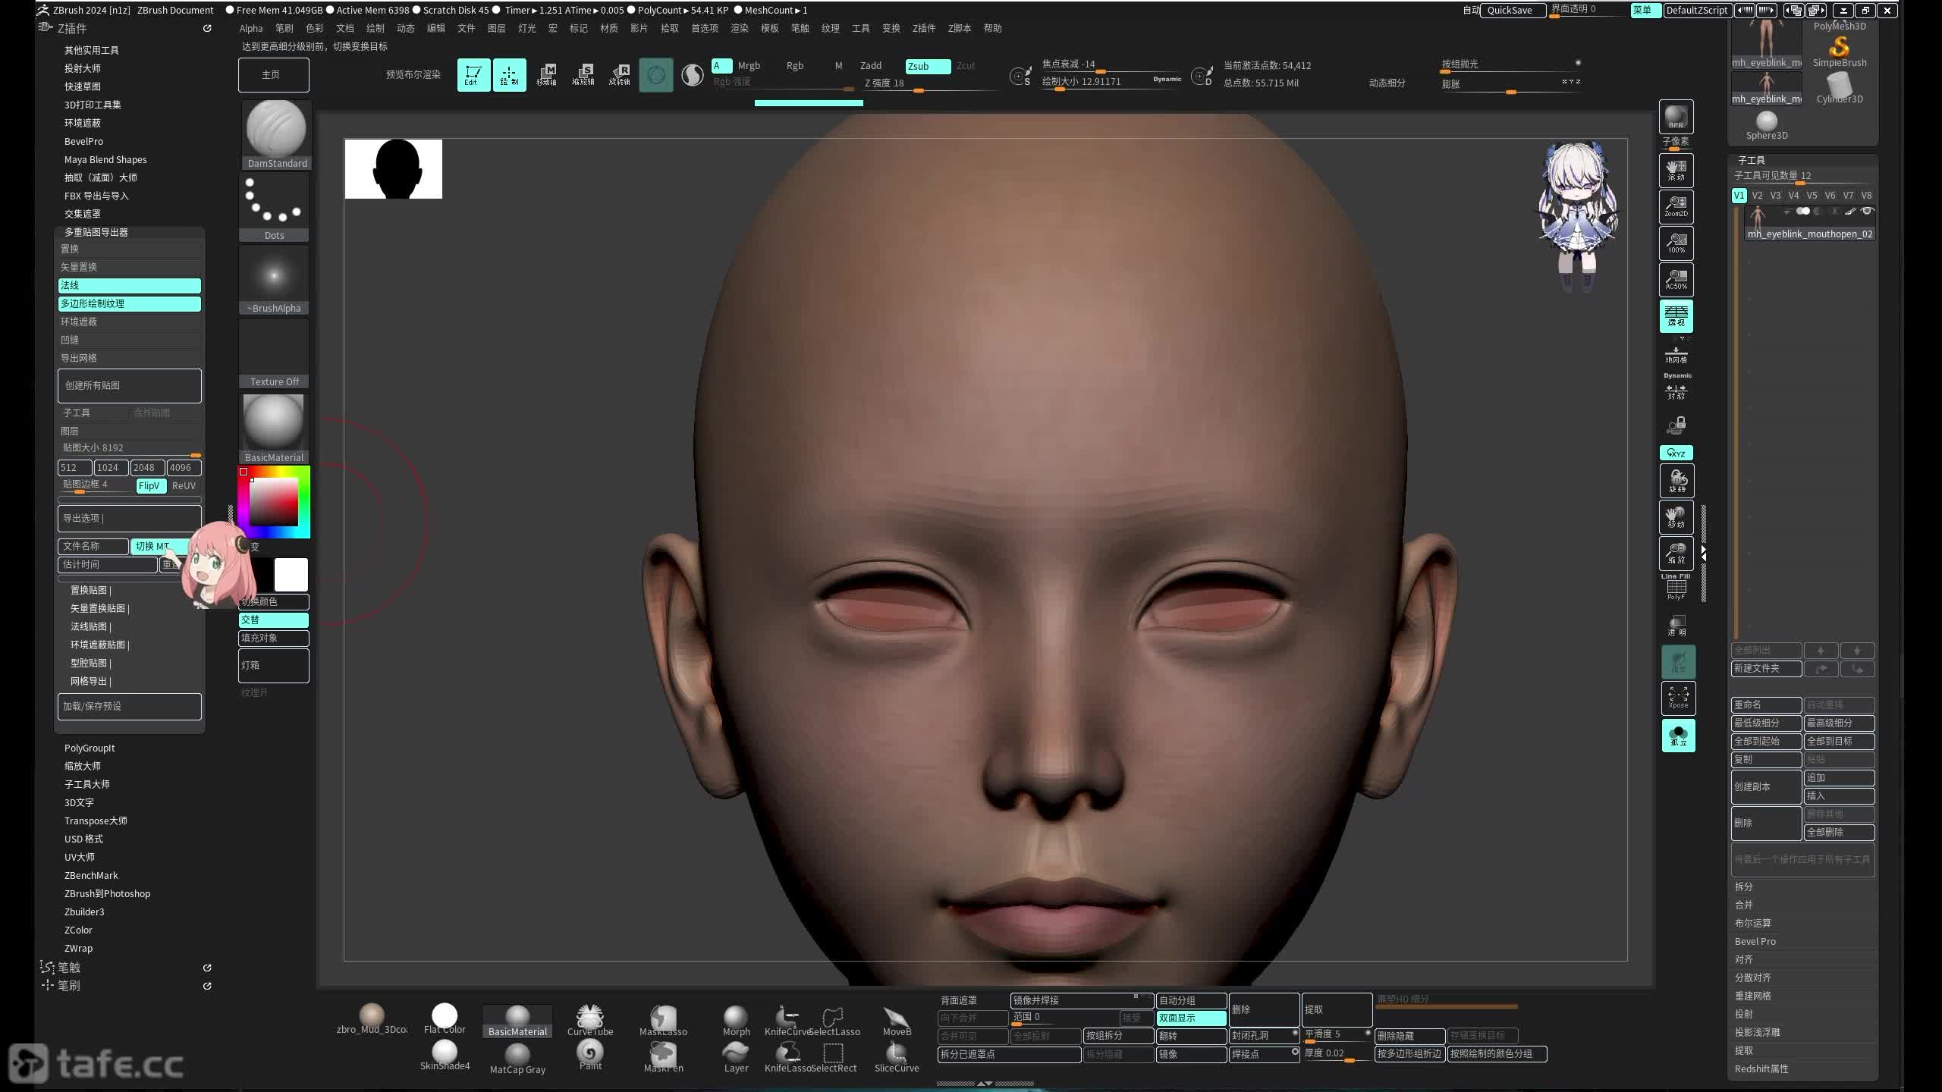The image size is (1942, 1092).
Task: Toggle the normal map option 法线
Action: coord(130,285)
